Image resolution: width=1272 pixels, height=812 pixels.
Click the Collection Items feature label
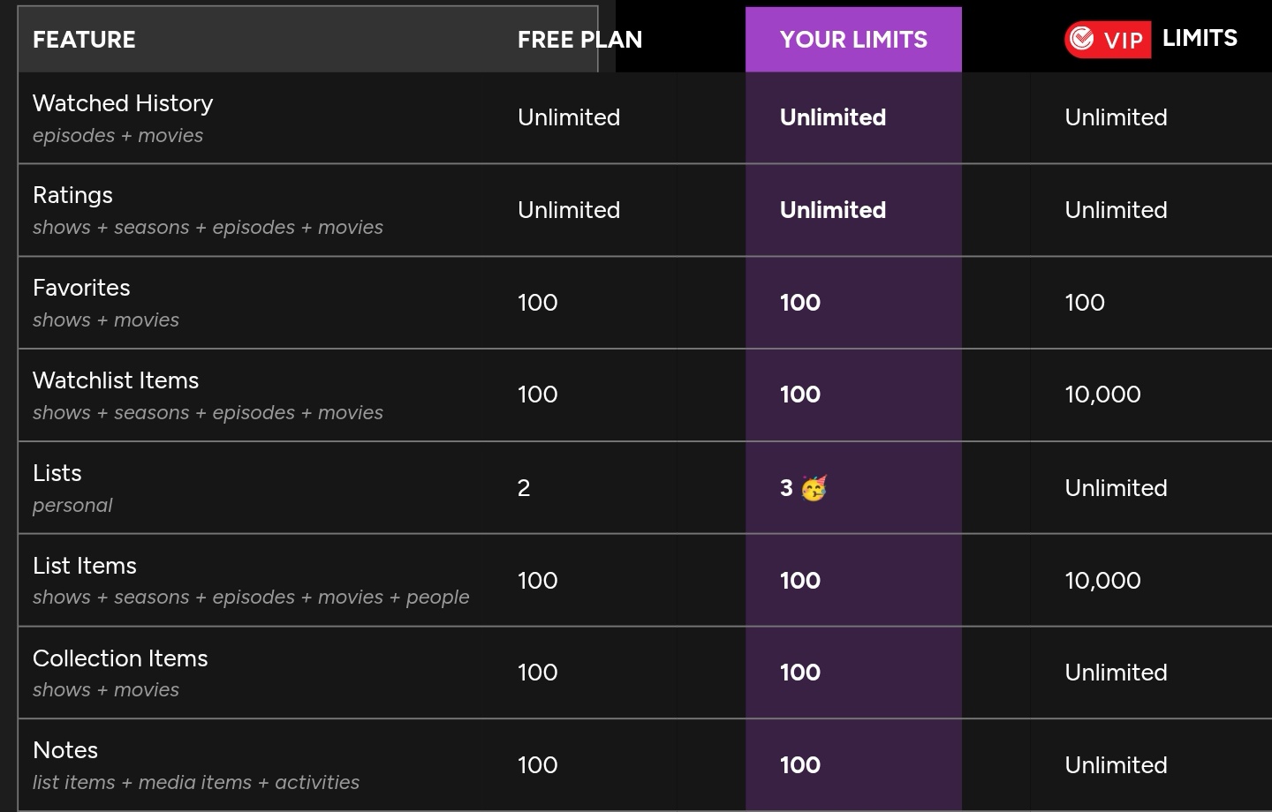pos(120,658)
